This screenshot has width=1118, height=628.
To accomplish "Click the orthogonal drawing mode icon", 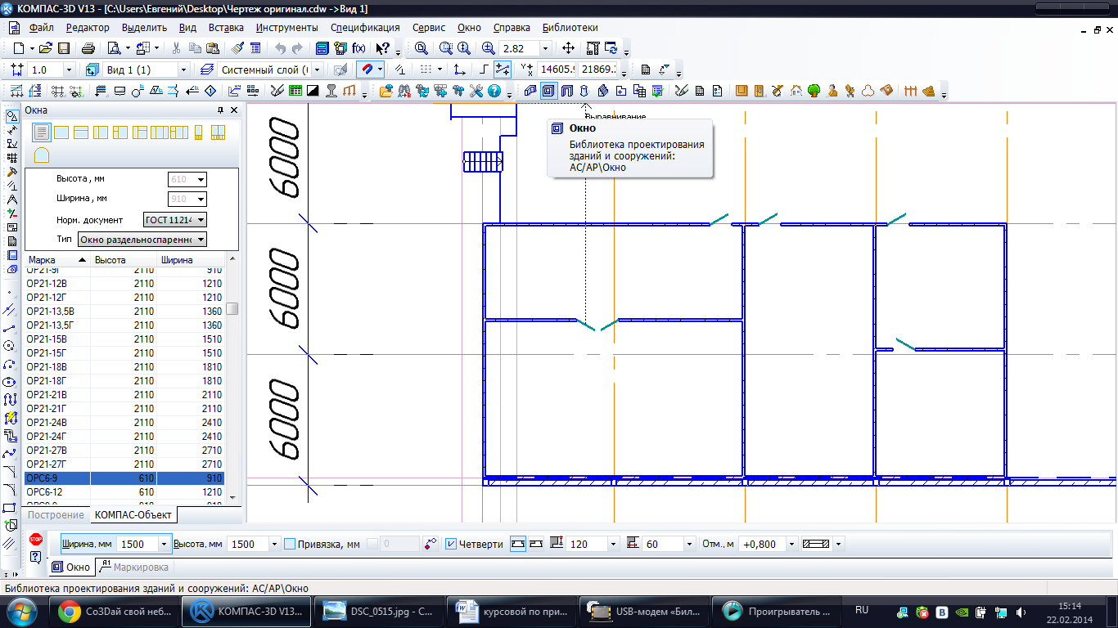I will pyautogui.click(x=483, y=70).
